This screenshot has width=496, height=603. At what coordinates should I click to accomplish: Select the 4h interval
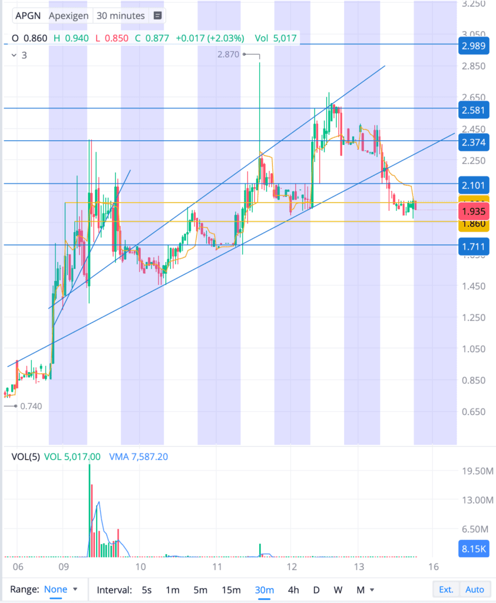point(293,589)
